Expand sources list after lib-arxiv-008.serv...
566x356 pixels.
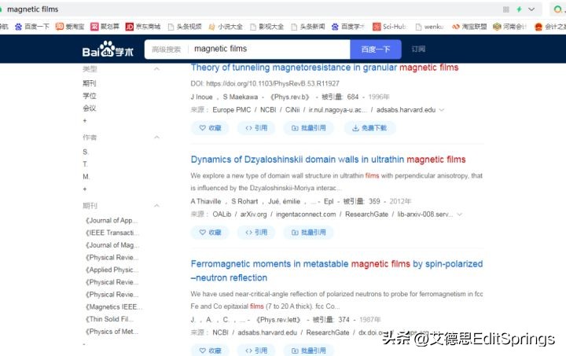(x=460, y=215)
